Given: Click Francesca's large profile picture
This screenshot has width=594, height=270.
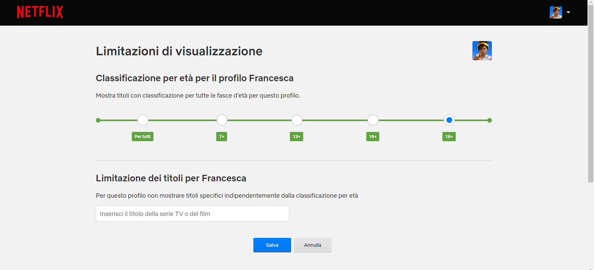Looking at the screenshot, I should coord(482,51).
